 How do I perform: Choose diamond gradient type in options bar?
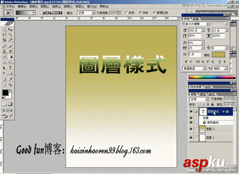tap(60, 13)
